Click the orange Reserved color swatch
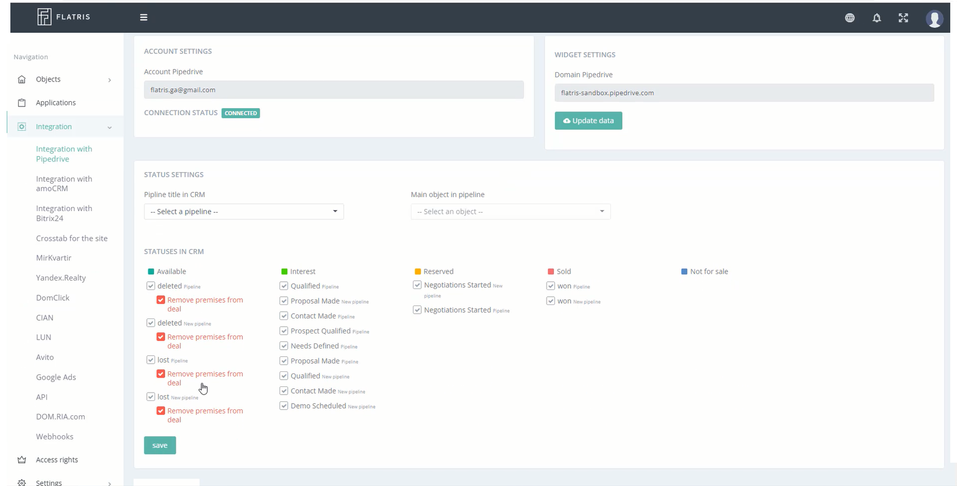The width and height of the screenshot is (957, 486). (x=418, y=271)
